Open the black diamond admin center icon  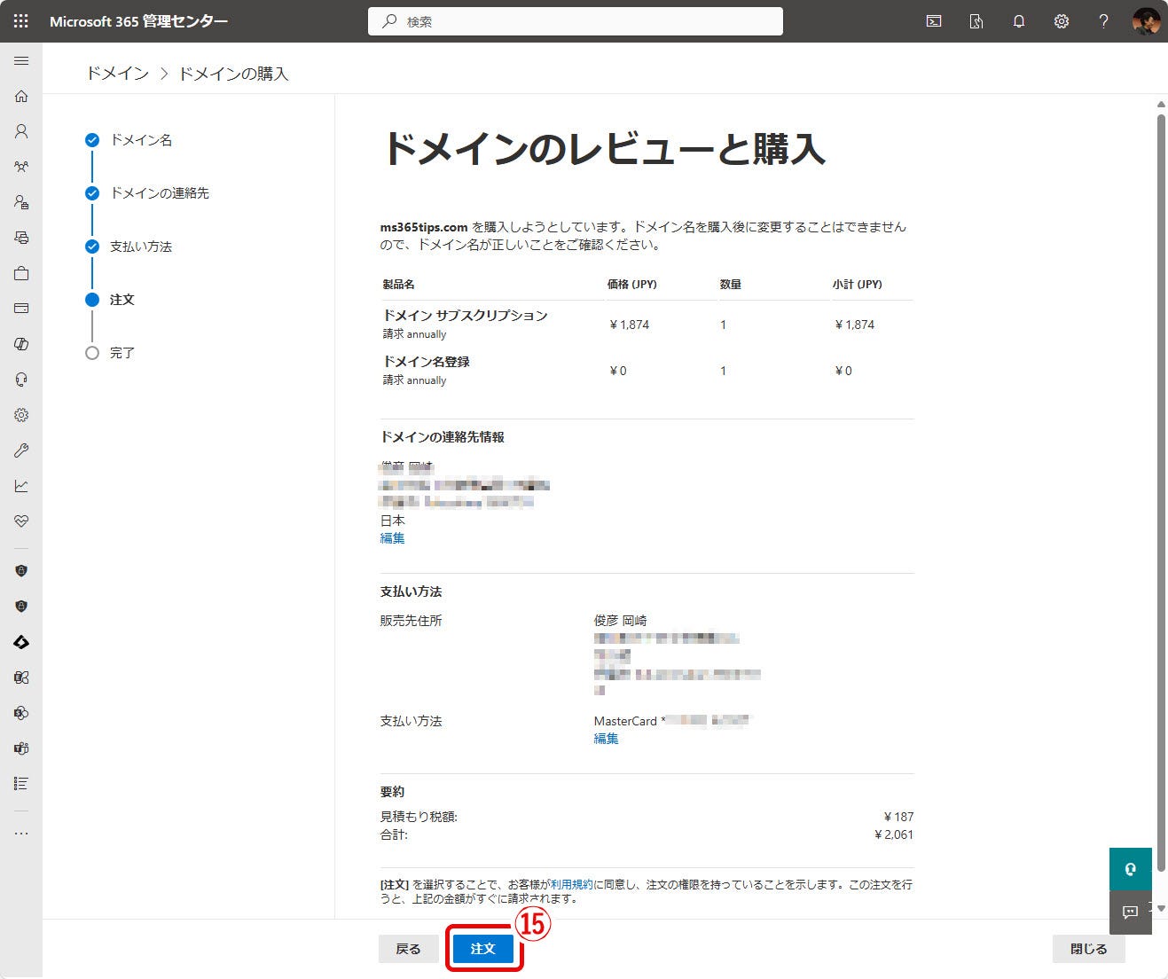coord(21,642)
